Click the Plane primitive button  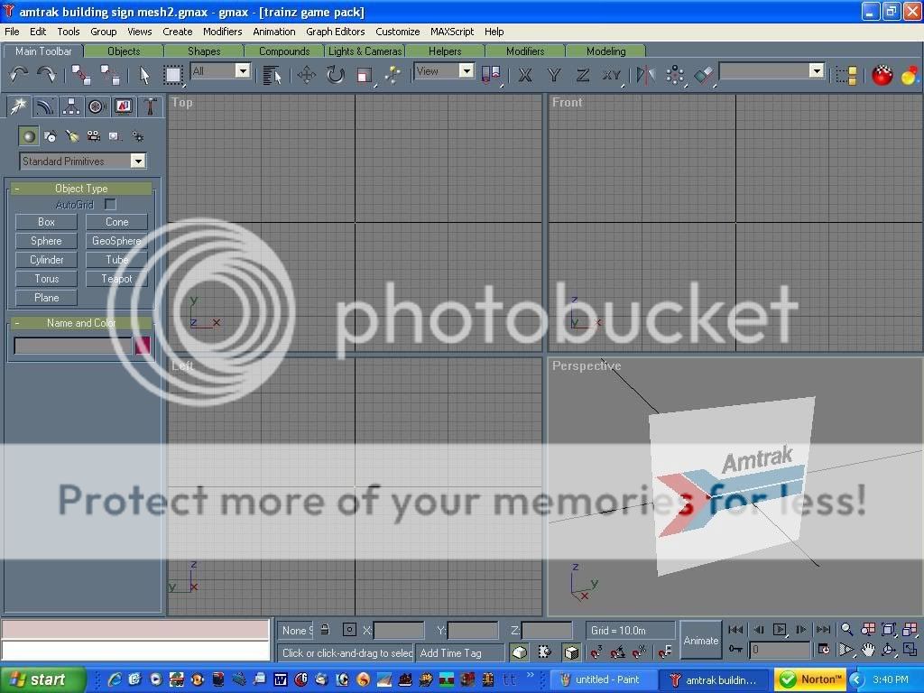pos(46,298)
